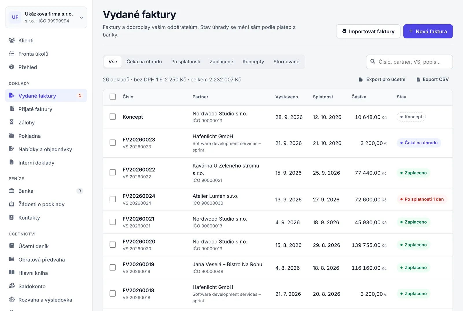Create a new invoice with Nová faktura
Viewport: 463px width, 311px height.
pyautogui.click(x=428, y=31)
